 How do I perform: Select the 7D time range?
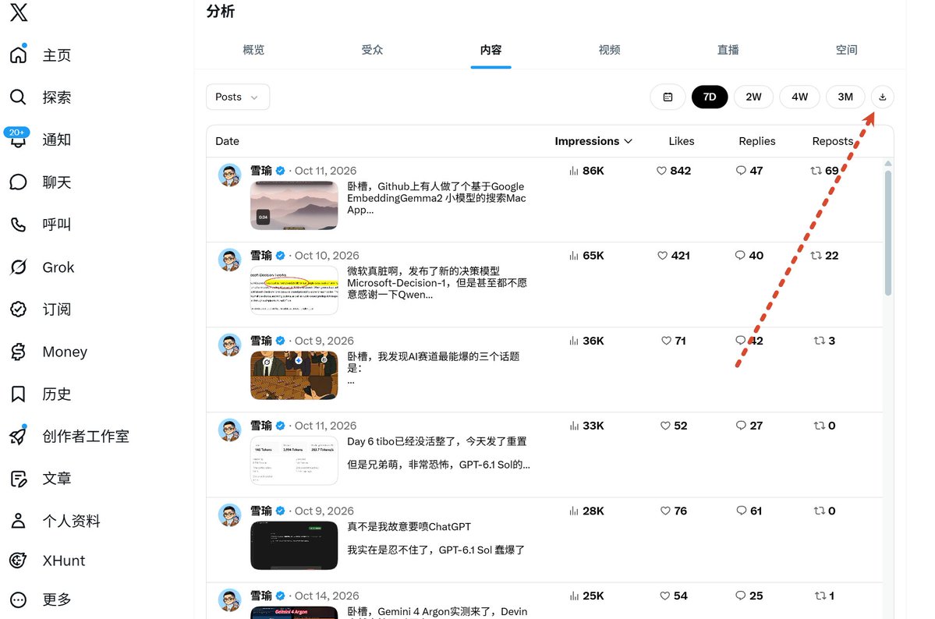pos(710,97)
